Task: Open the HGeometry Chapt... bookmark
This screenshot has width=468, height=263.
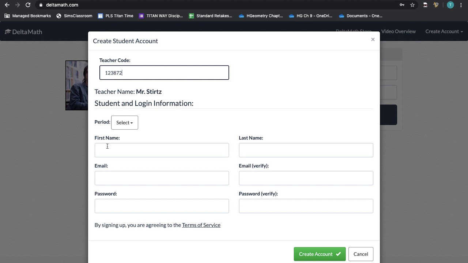Action: click(x=261, y=16)
